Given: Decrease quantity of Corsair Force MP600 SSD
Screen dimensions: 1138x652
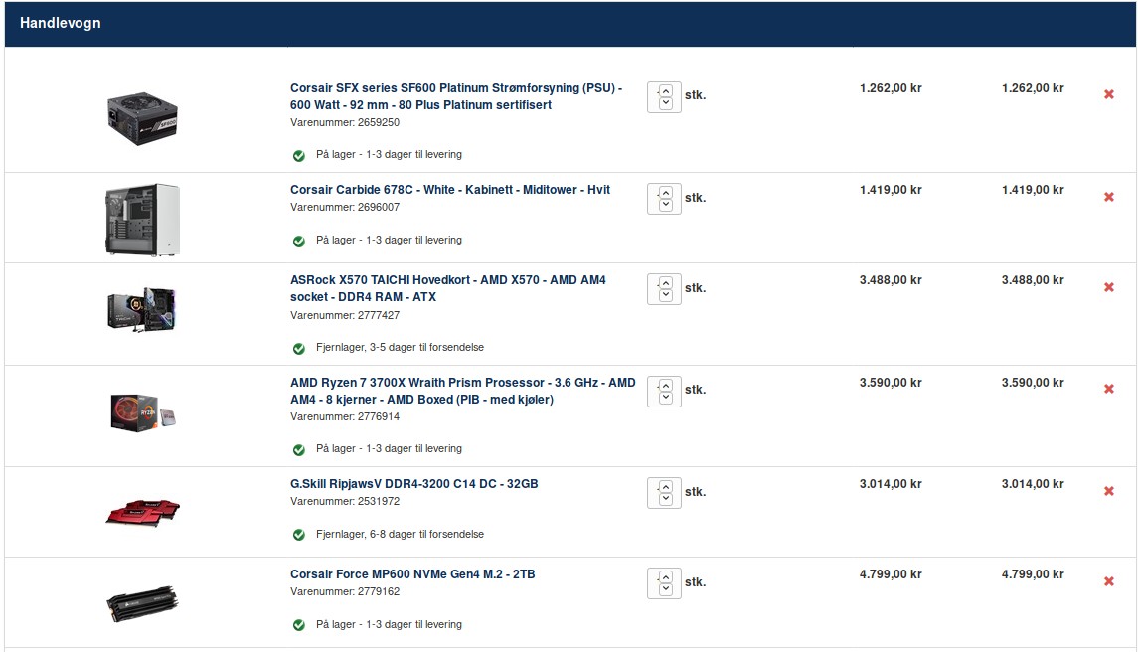Looking at the screenshot, I should coord(666,588).
